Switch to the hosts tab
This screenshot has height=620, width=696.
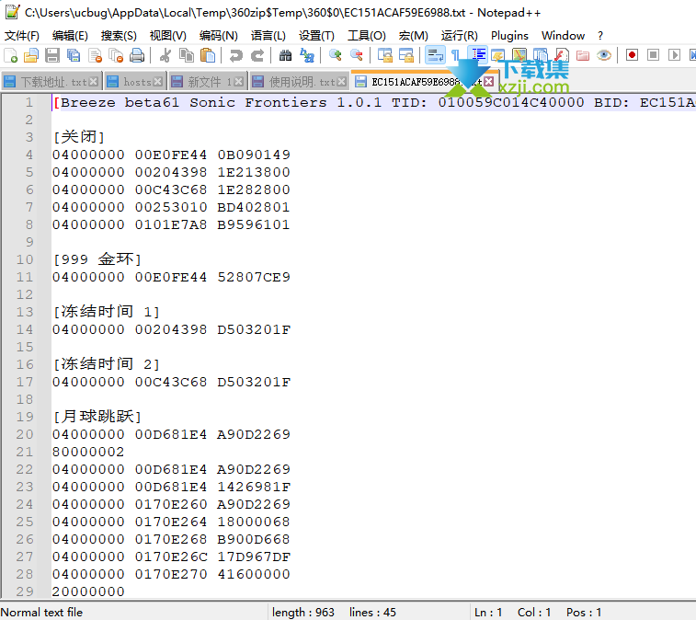pyautogui.click(x=135, y=82)
